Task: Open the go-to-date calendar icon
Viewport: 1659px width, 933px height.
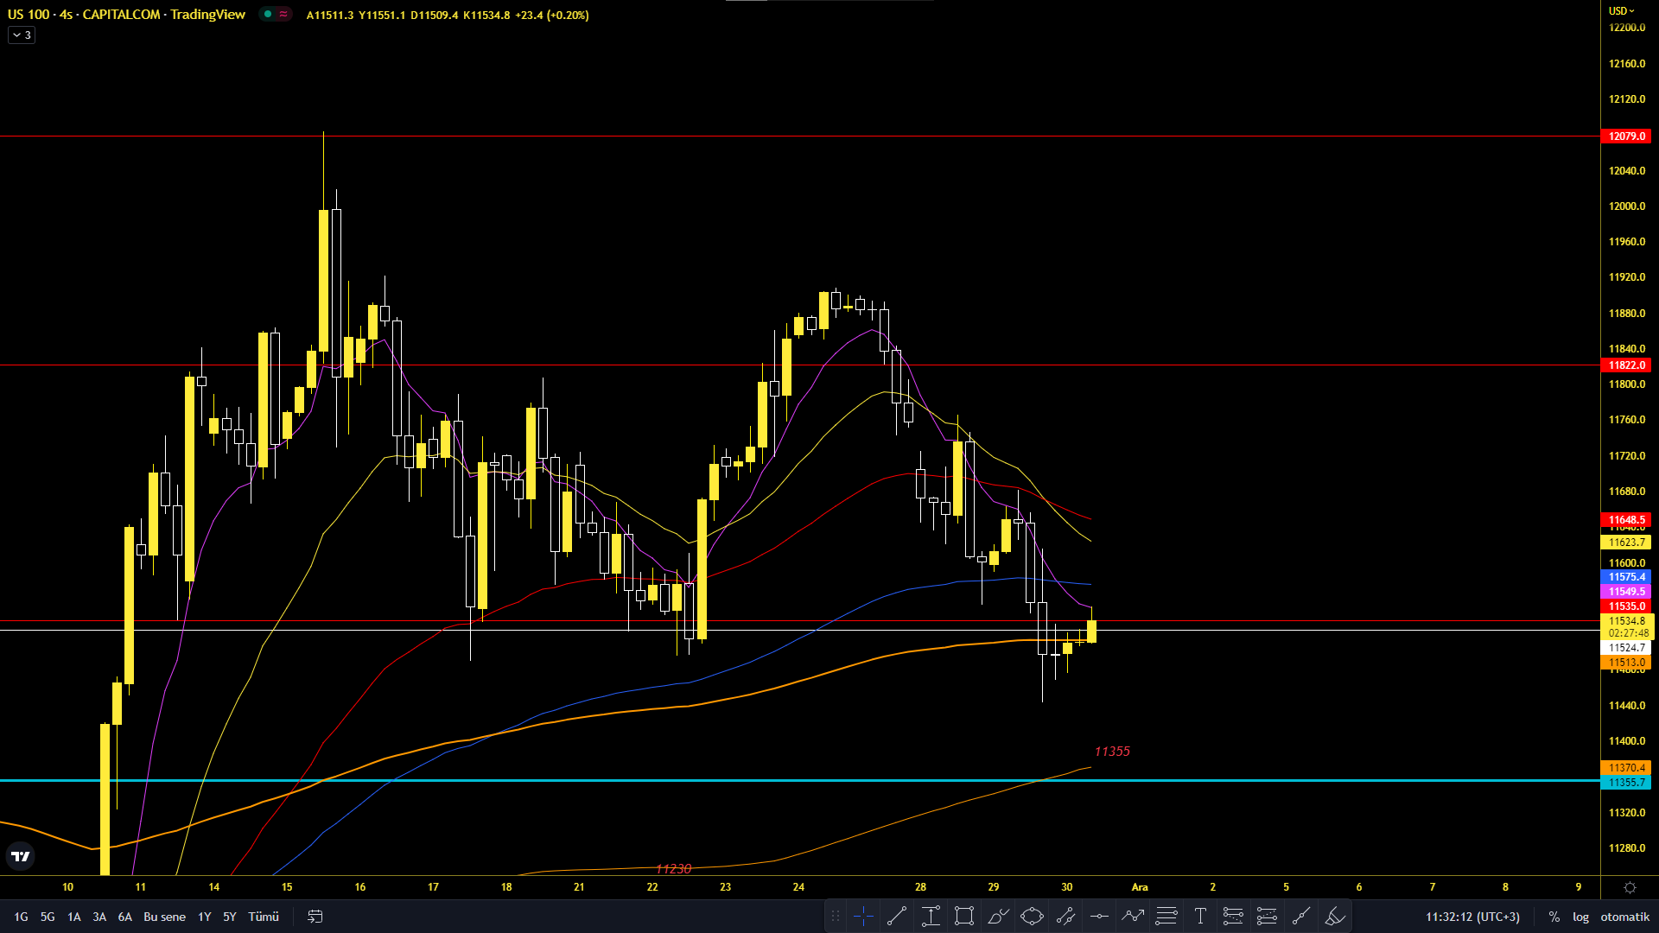Action: pyautogui.click(x=315, y=917)
